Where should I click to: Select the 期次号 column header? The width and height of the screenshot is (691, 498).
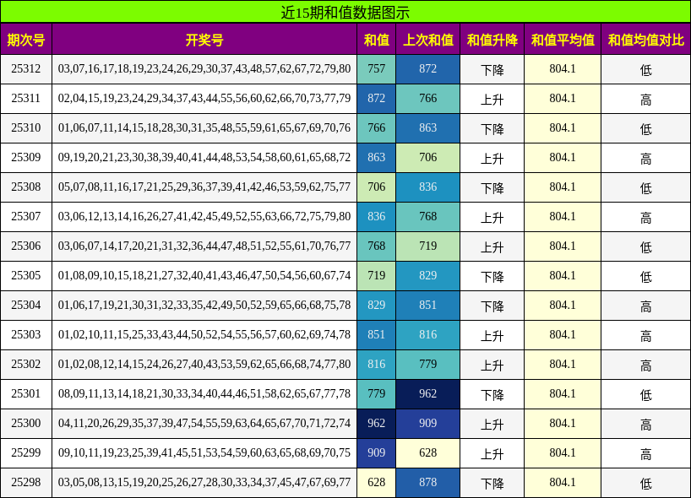click(27, 39)
